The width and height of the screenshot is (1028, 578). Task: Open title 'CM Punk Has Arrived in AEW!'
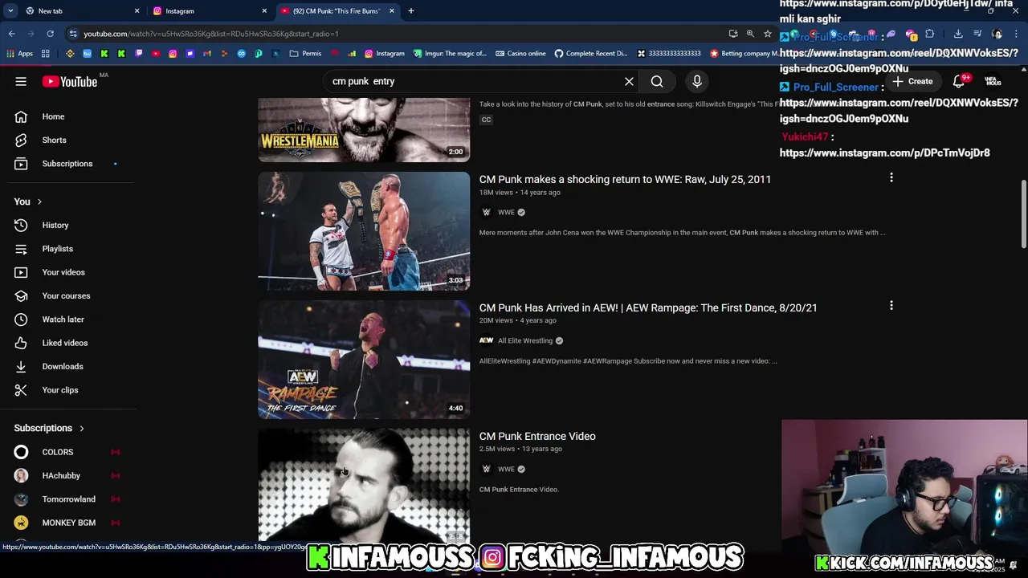(x=648, y=307)
